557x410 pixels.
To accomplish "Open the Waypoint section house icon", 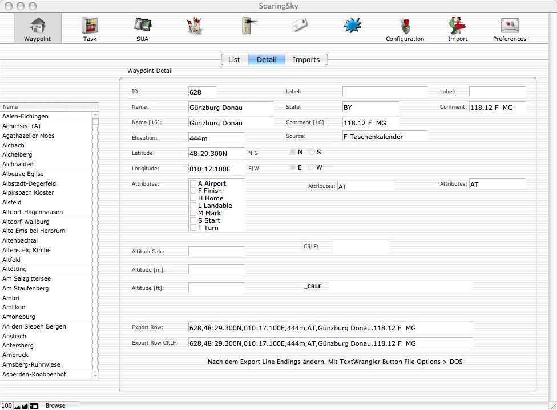I will click(x=37, y=26).
